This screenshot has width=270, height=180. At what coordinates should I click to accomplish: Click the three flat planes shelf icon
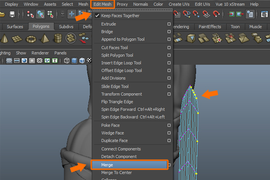tap(203, 38)
